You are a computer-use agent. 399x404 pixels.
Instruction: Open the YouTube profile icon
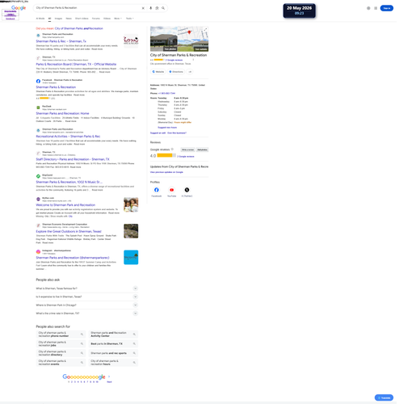click(173, 191)
